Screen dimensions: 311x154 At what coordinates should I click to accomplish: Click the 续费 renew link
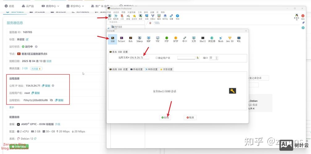49,61
